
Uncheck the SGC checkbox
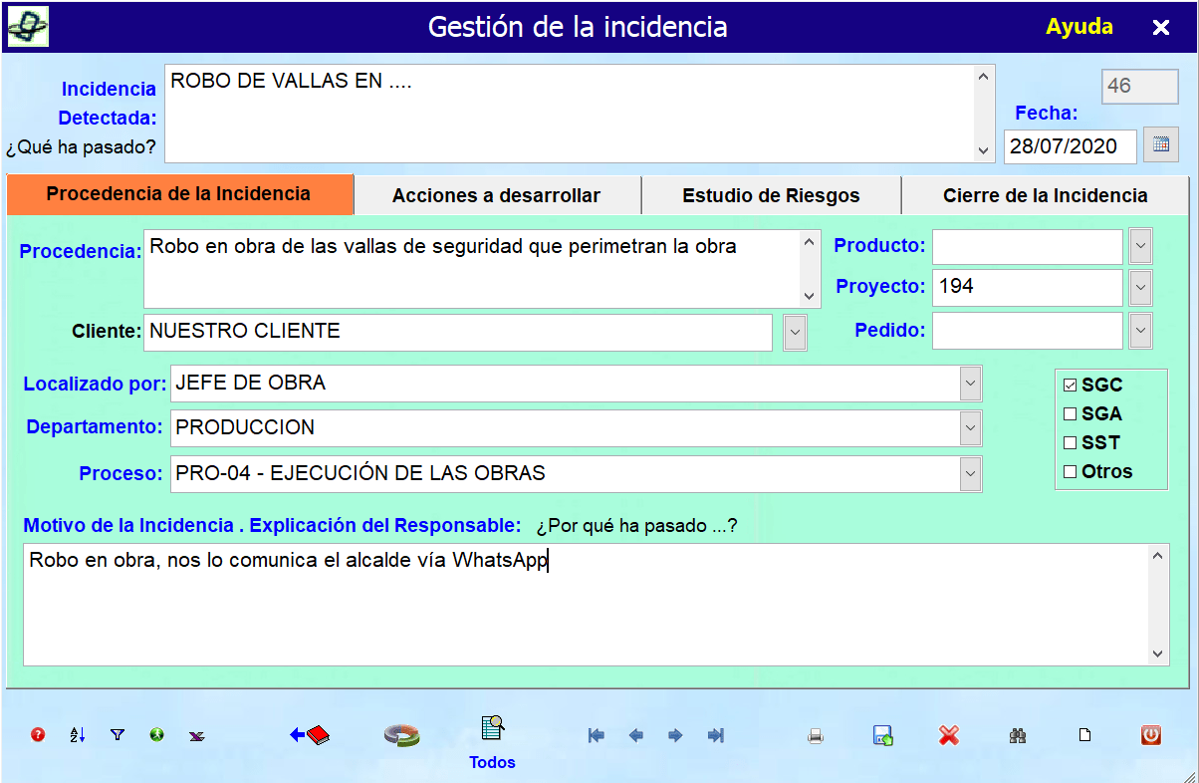click(1070, 386)
